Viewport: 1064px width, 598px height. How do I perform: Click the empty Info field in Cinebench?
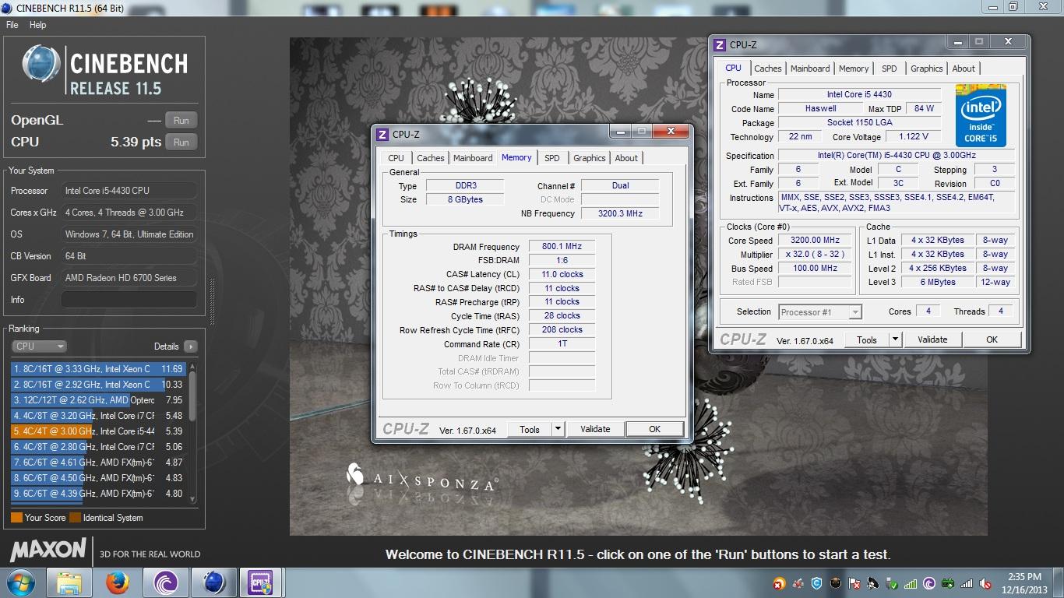pyautogui.click(x=129, y=300)
